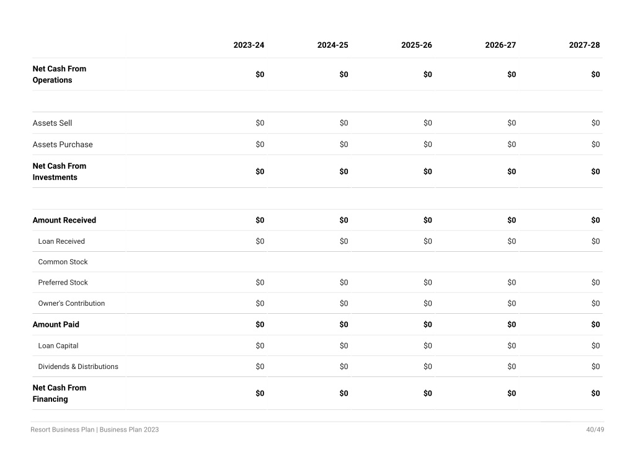Select the 2023-24 column header
The height and width of the screenshot is (449, 635).
pyautogui.click(x=249, y=45)
